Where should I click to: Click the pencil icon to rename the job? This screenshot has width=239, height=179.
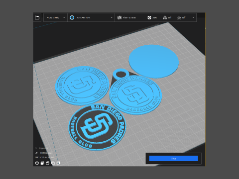pos(36,153)
